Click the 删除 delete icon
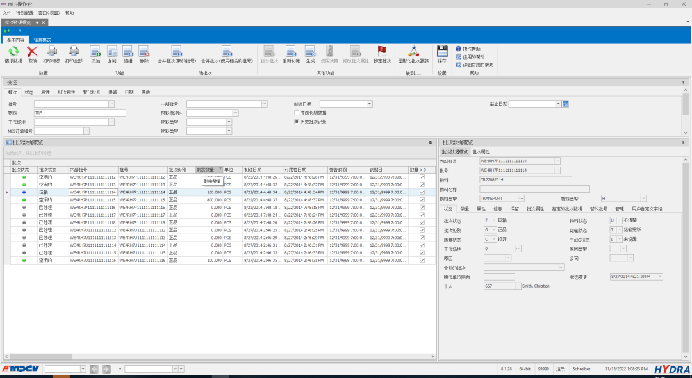 pyautogui.click(x=144, y=51)
